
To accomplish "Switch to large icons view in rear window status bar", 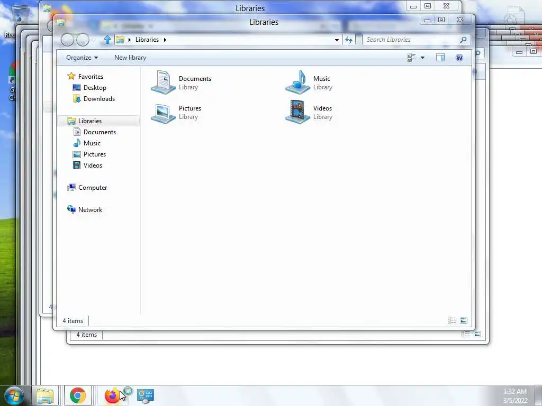I will (477, 334).
